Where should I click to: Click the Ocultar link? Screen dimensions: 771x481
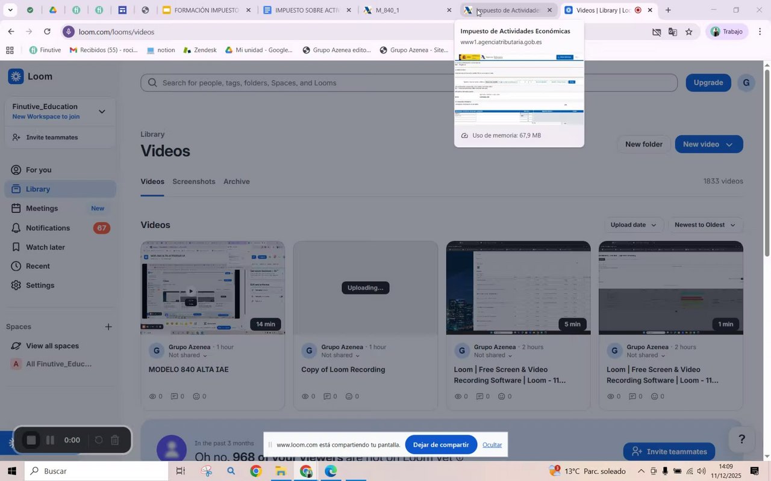click(x=492, y=445)
